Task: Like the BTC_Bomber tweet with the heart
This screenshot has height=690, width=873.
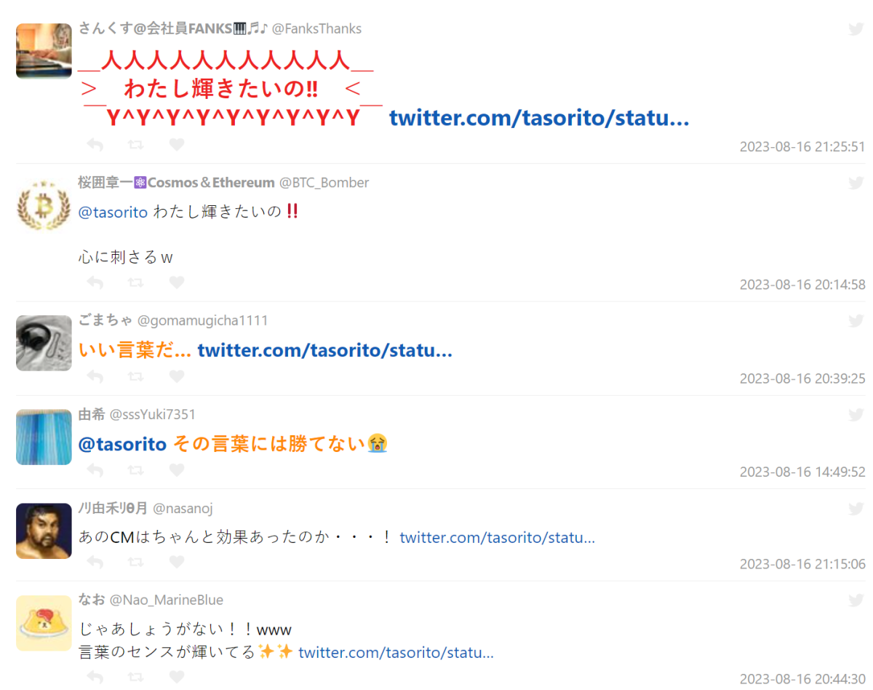Action: 177,282
